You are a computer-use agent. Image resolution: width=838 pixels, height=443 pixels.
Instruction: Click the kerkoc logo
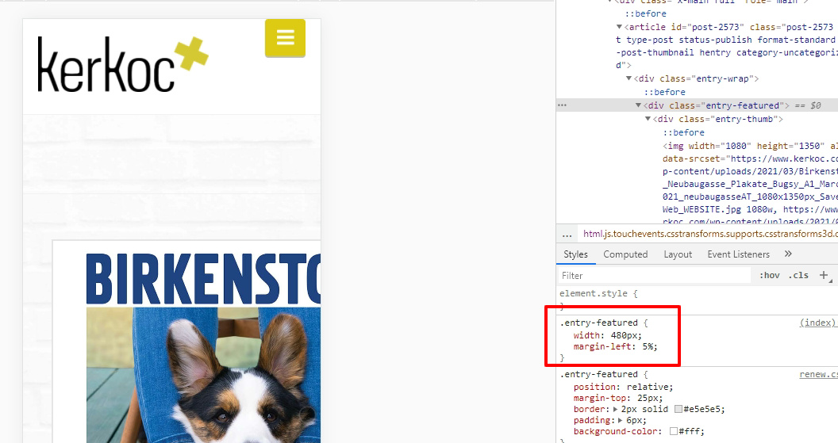pyautogui.click(x=123, y=64)
